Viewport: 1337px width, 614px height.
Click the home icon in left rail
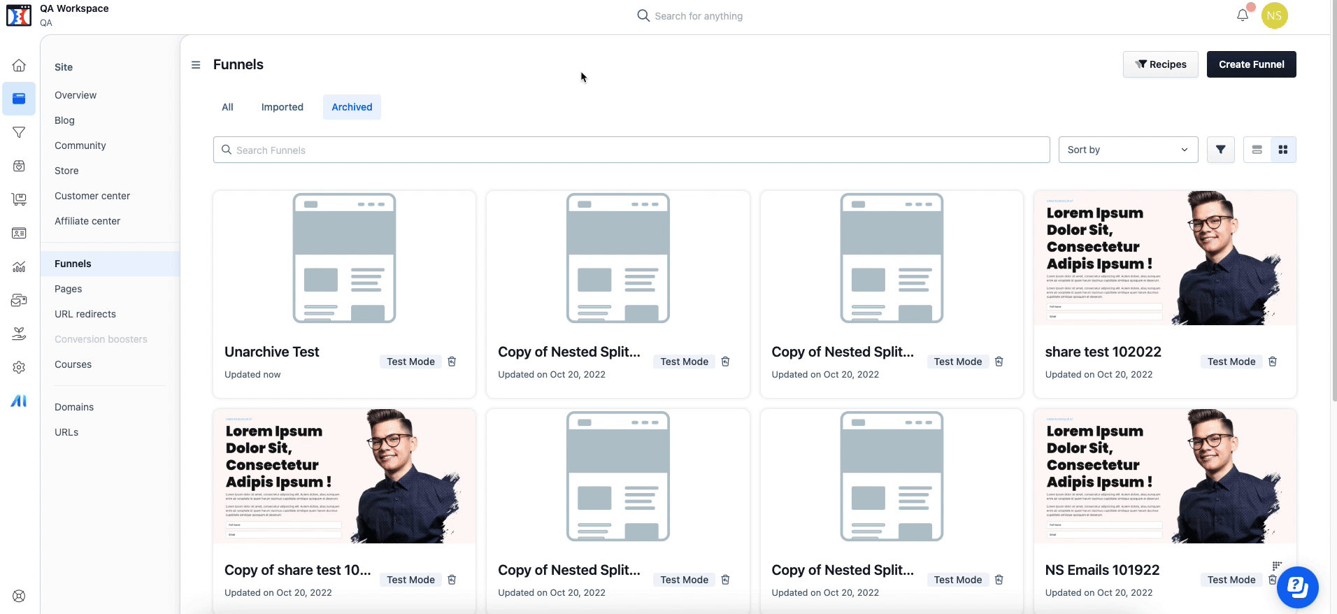pos(19,65)
